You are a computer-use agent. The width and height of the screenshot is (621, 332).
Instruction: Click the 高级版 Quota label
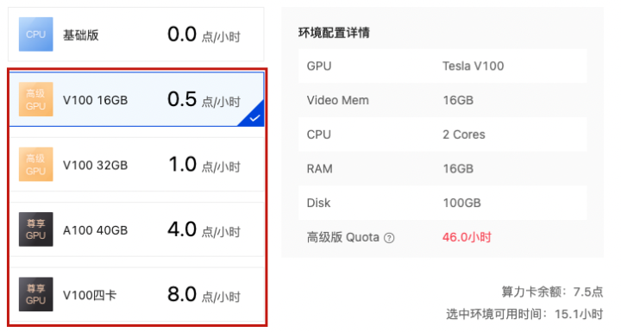tap(343, 237)
